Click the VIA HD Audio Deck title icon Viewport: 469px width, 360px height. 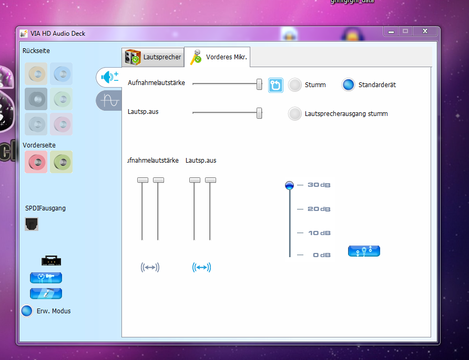[x=24, y=34]
